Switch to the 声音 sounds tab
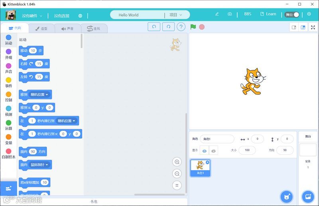Viewport: 319px width, 206px height. tap(67, 29)
